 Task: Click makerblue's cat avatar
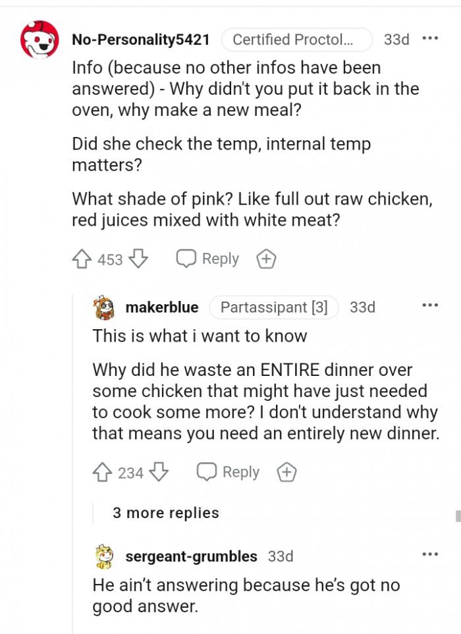[103, 307]
